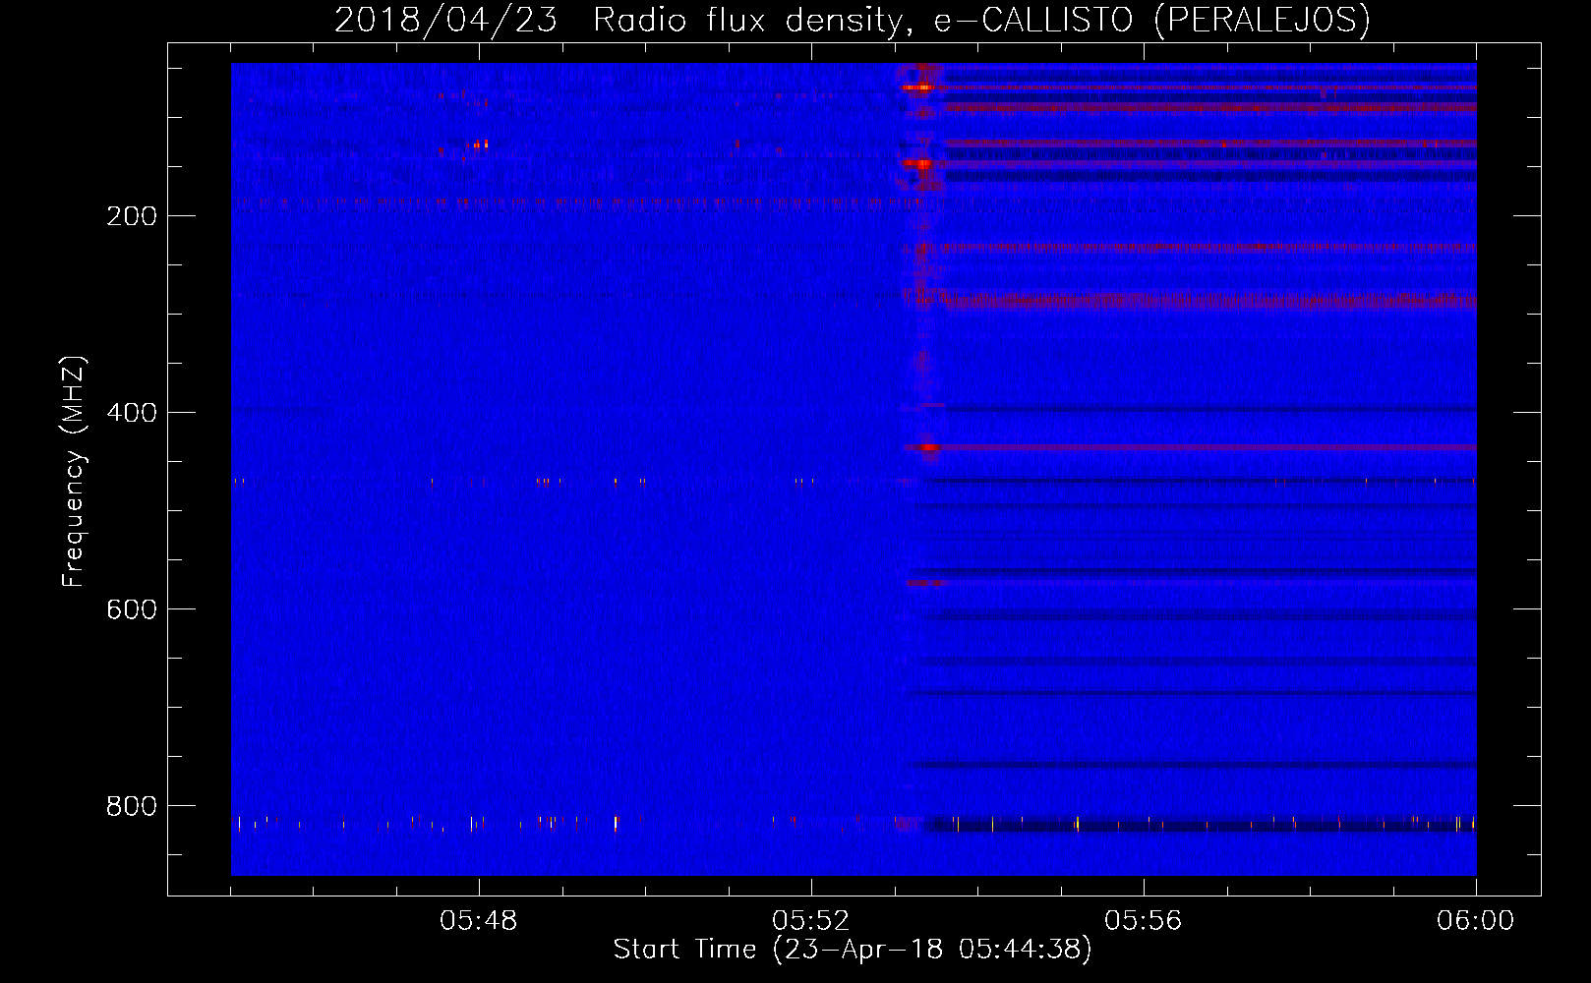The image size is (1591, 983).
Task: Click the 06:00 time tick label
Action: [x=1475, y=921]
